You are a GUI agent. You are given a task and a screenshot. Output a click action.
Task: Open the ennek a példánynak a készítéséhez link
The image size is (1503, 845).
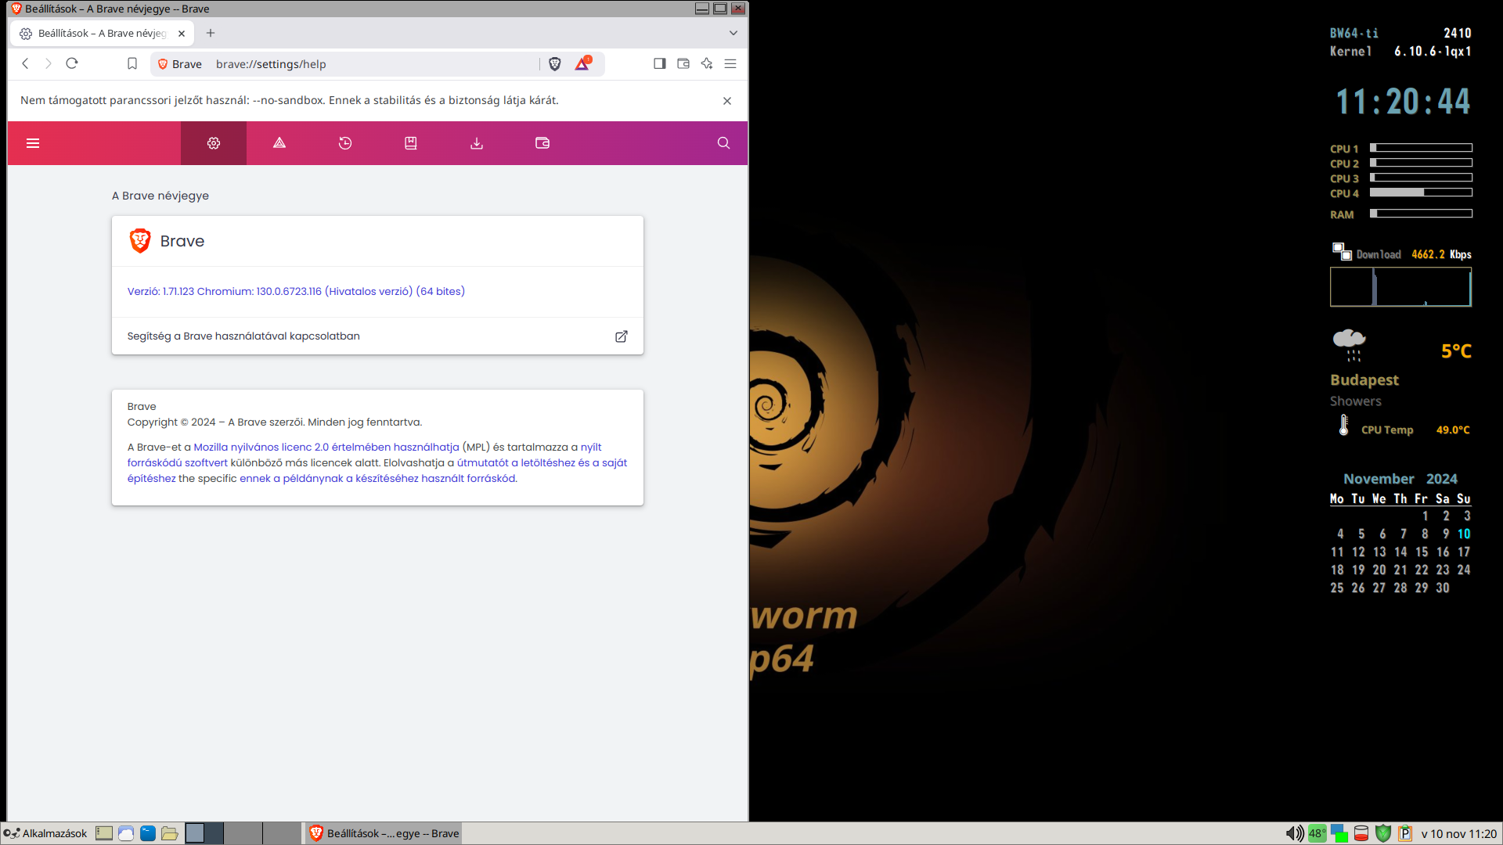377,479
